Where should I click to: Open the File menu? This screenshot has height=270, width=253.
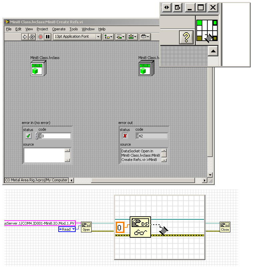[9, 29]
